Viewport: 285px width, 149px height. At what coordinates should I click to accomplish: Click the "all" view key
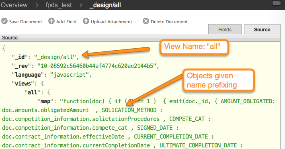(32, 92)
